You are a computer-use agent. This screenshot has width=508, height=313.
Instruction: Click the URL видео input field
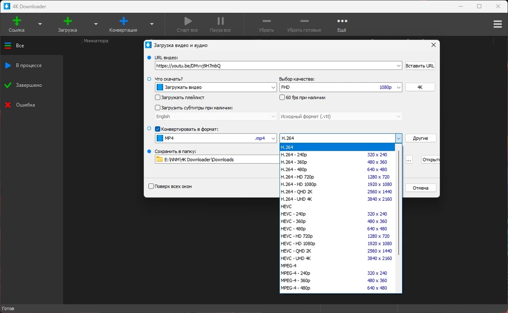(x=275, y=66)
